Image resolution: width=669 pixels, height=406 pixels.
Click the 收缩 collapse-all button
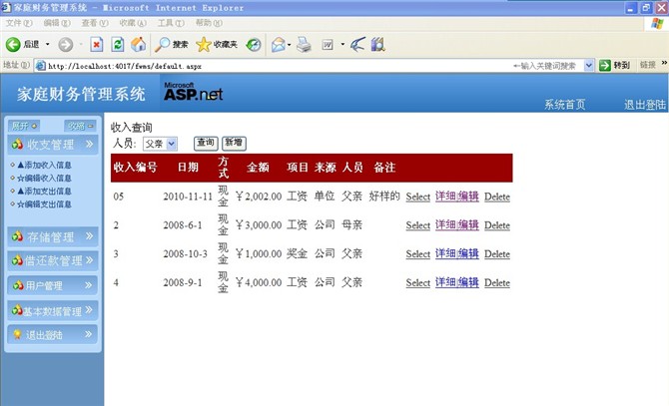pyautogui.click(x=80, y=126)
